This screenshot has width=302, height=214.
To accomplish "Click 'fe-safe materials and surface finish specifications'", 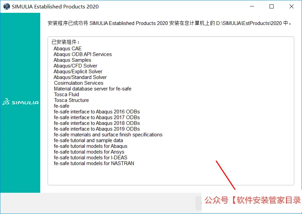I will coord(108,135).
